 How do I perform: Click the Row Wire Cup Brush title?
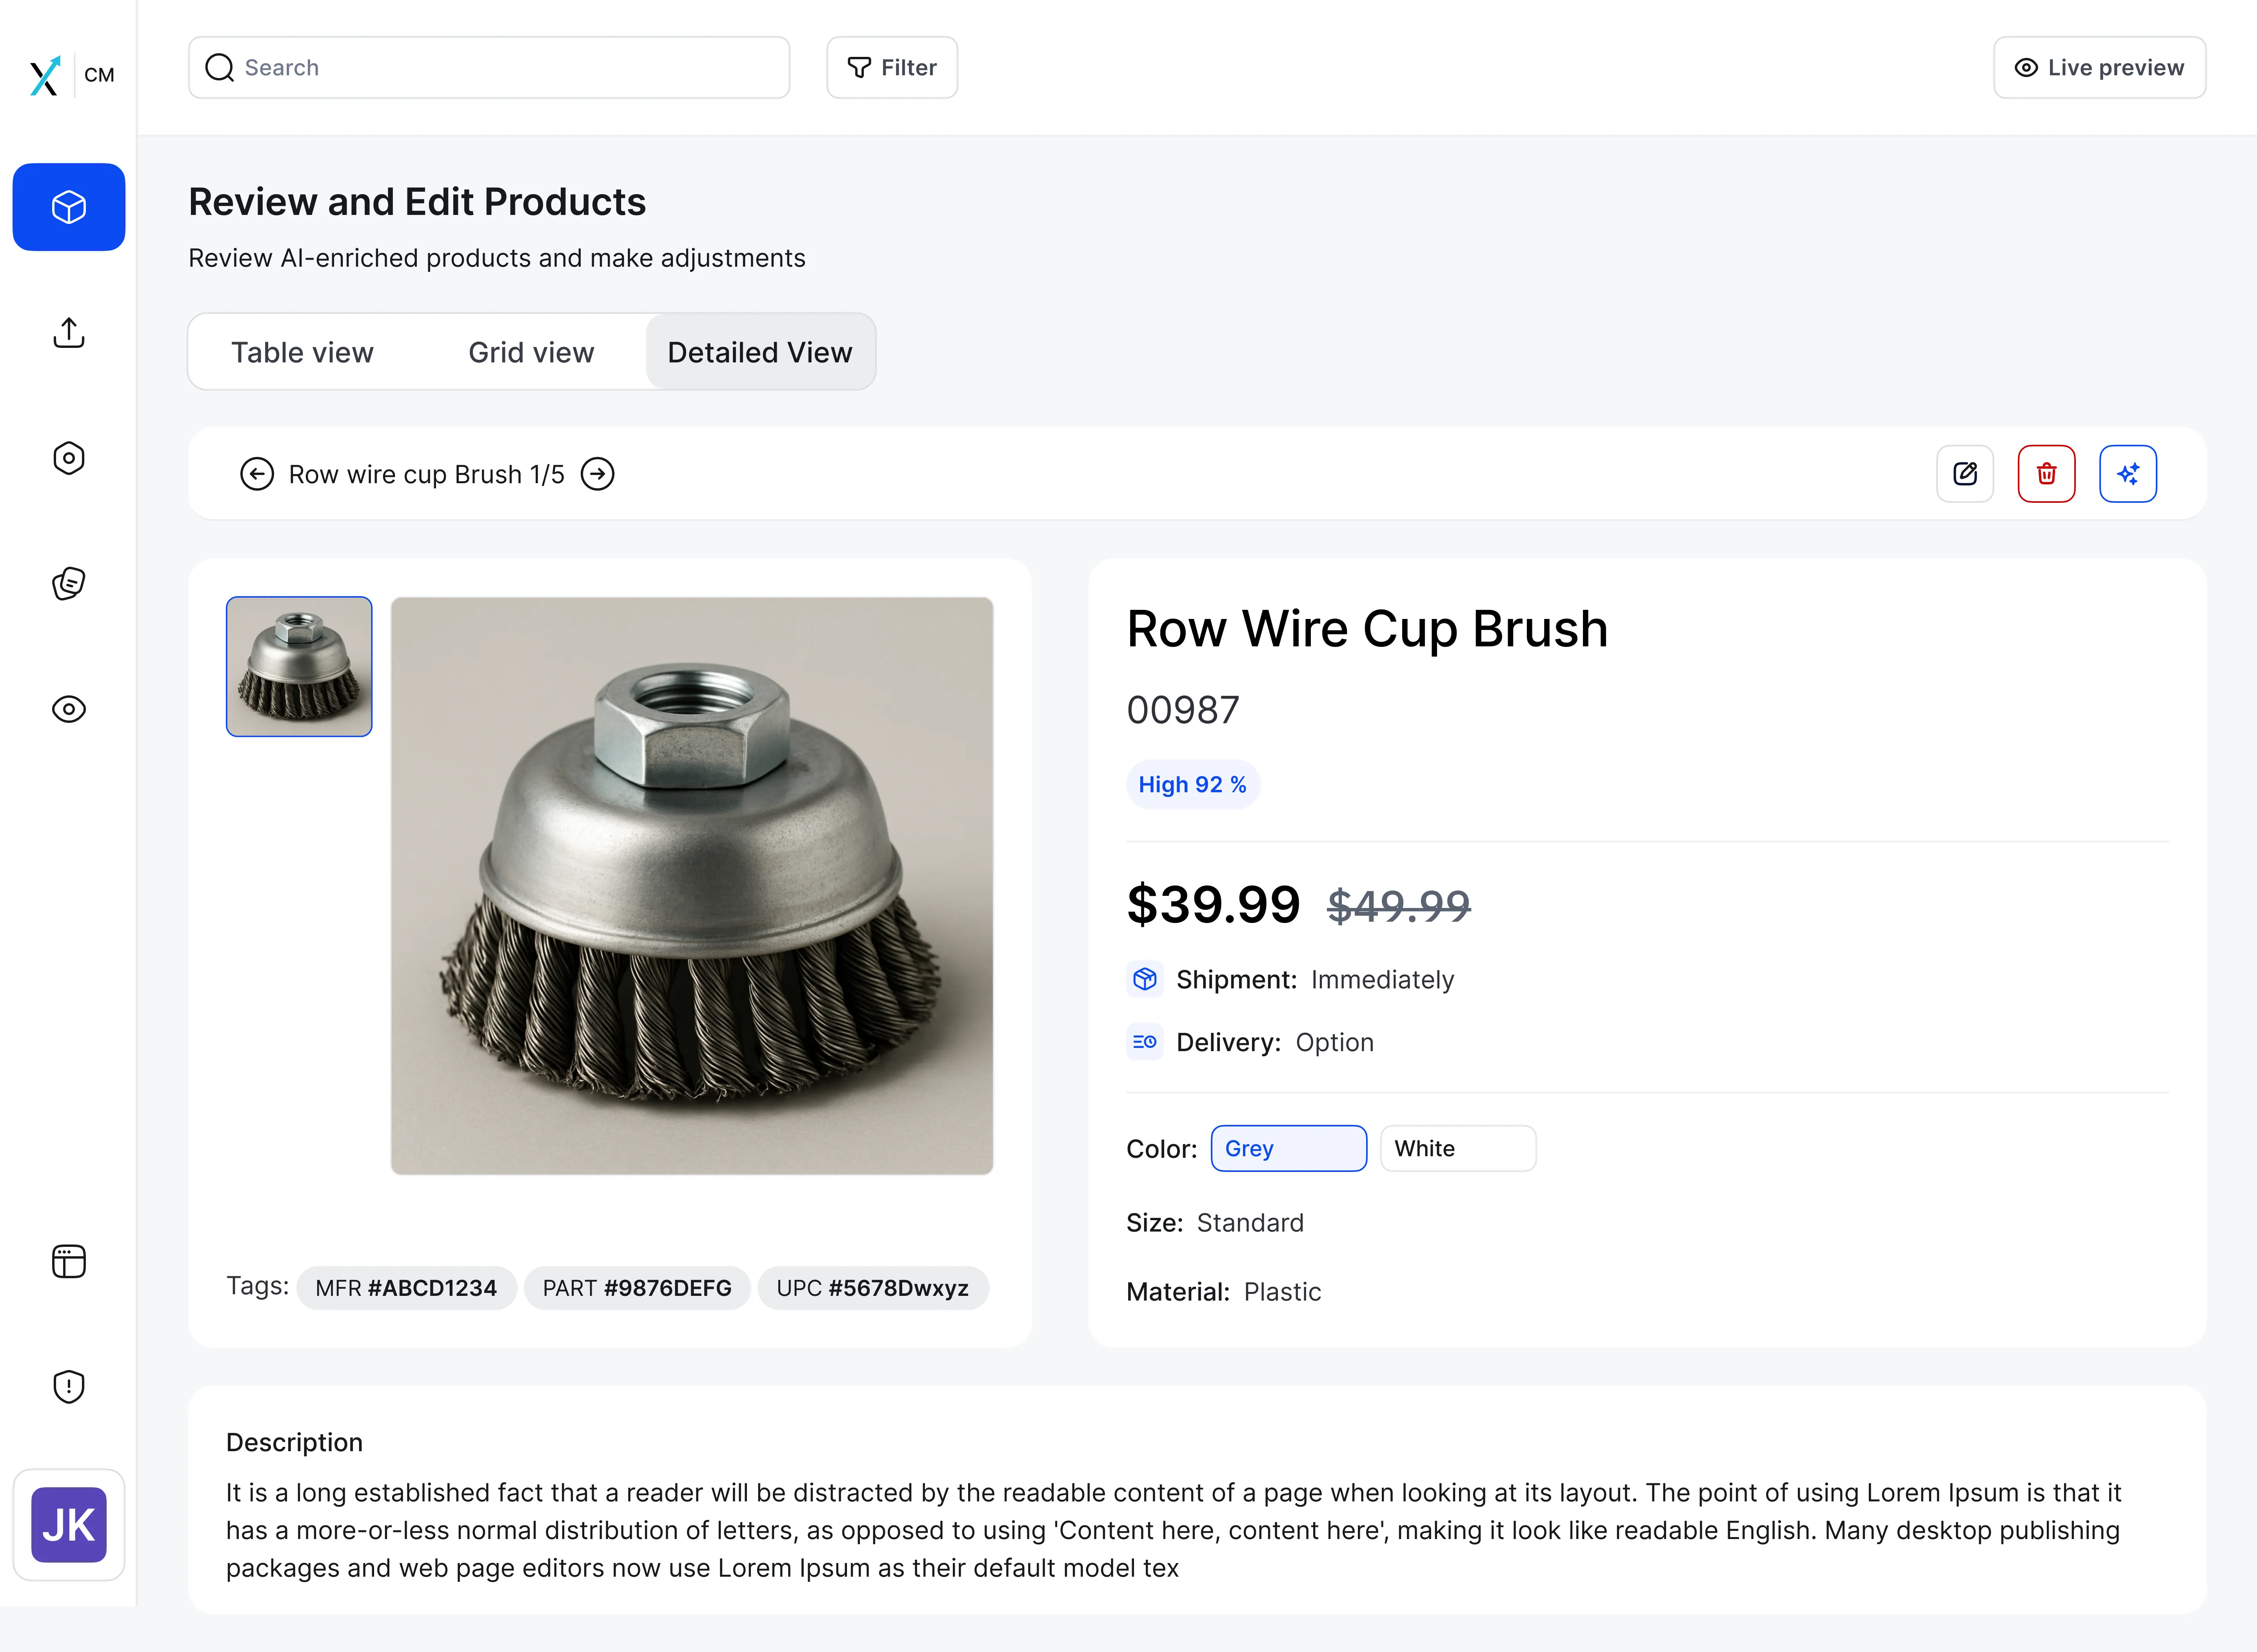click(x=1367, y=629)
